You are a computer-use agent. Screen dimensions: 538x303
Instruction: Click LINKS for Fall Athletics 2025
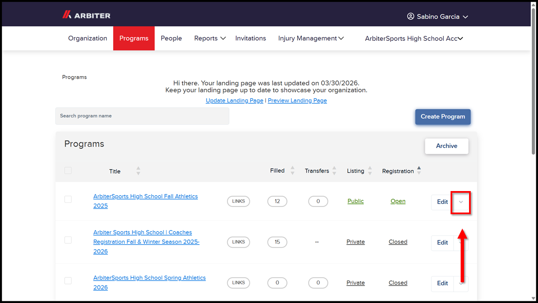(x=238, y=201)
